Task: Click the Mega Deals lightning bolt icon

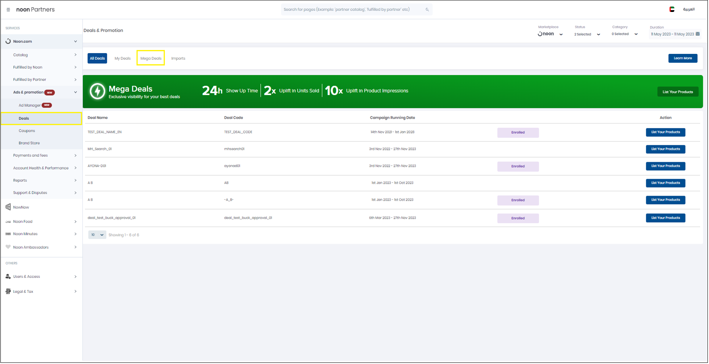Action: 97,92
